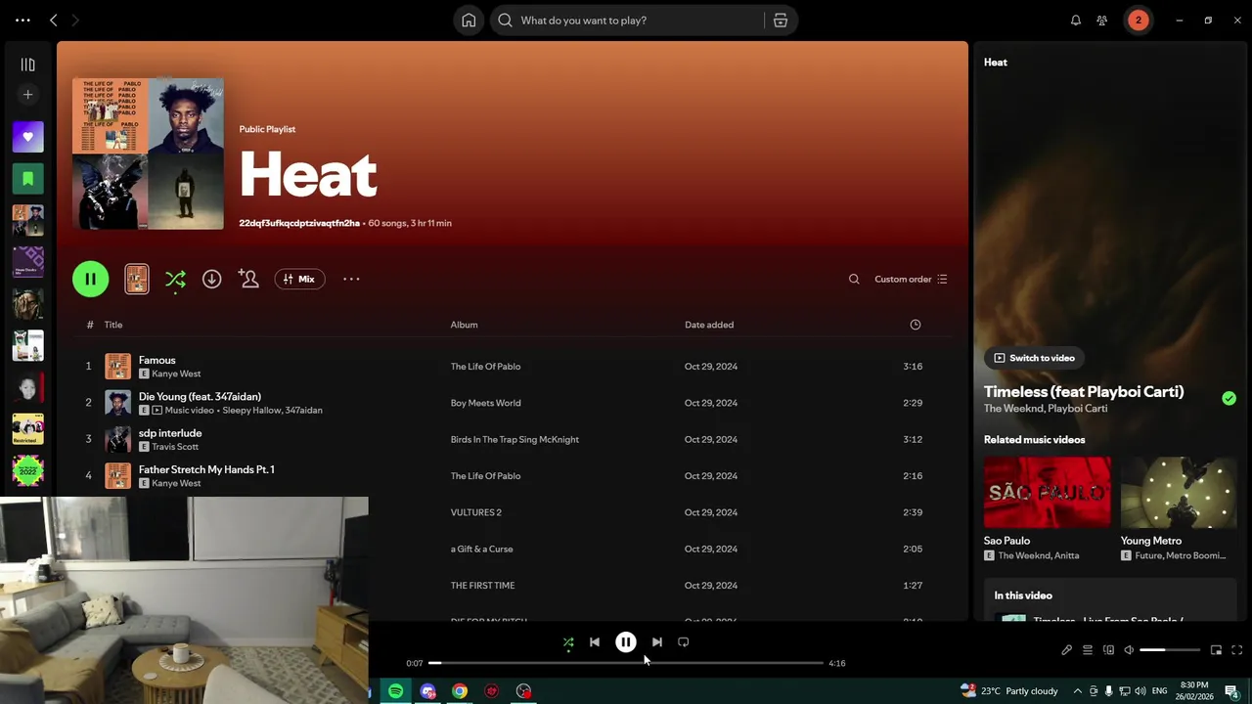Screen dimensions: 1252x704
Task: Sort by duration clock column header
Action: (916, 325)
